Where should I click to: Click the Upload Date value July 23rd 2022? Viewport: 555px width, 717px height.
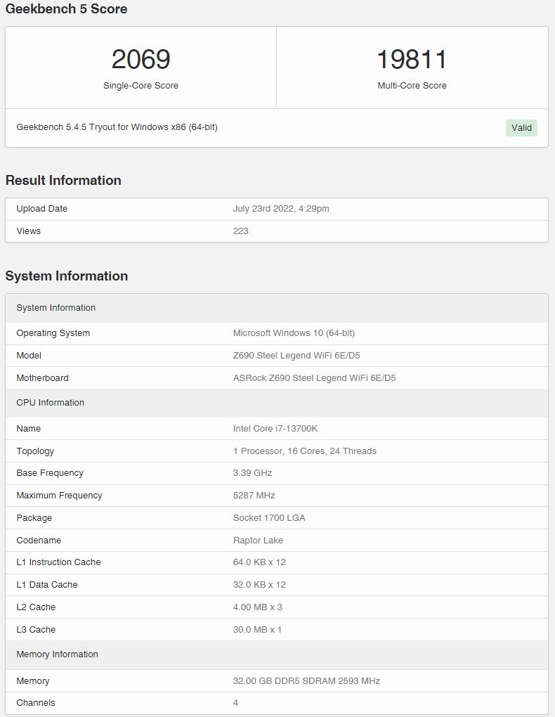click(x=281, y=209)
